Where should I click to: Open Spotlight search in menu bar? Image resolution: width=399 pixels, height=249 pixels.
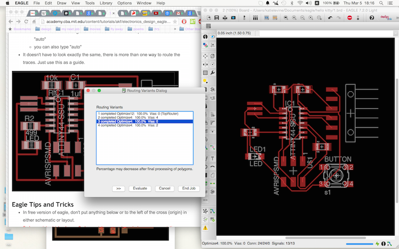[381, 3]
